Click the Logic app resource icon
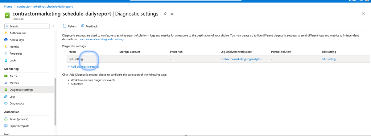Screen dimensions: 371x136 tap(7, 15)
